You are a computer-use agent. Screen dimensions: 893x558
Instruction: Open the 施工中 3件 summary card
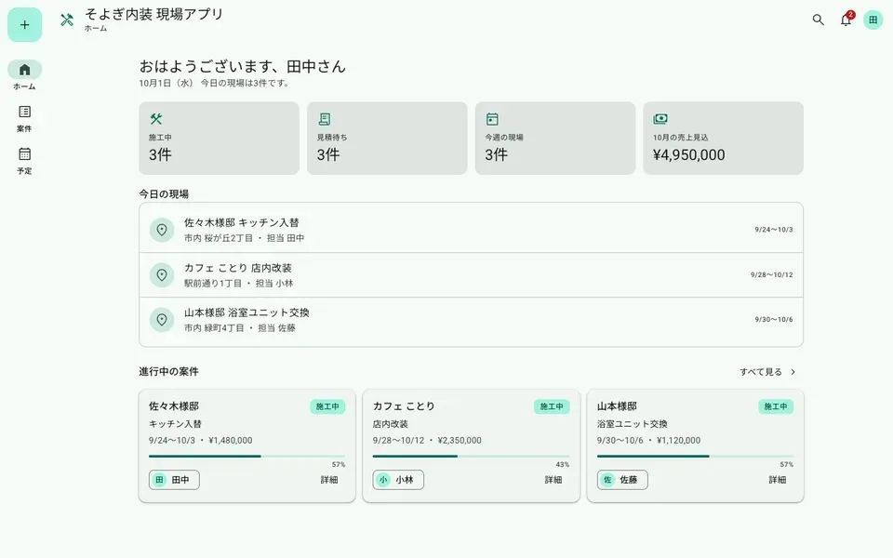pyautogui.click(x=220, y=139)
